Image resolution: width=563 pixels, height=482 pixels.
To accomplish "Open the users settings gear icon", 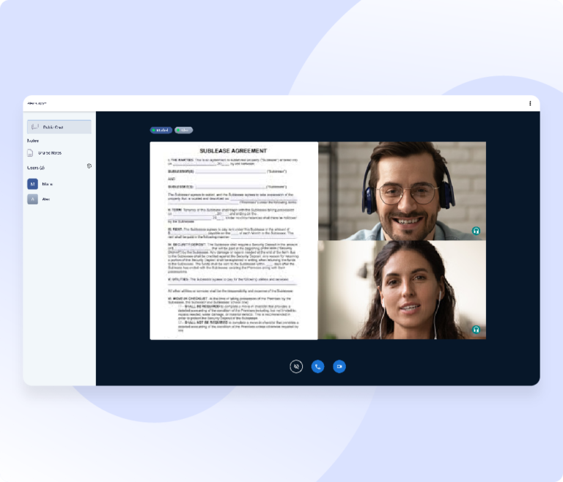I will pos(89,166).
